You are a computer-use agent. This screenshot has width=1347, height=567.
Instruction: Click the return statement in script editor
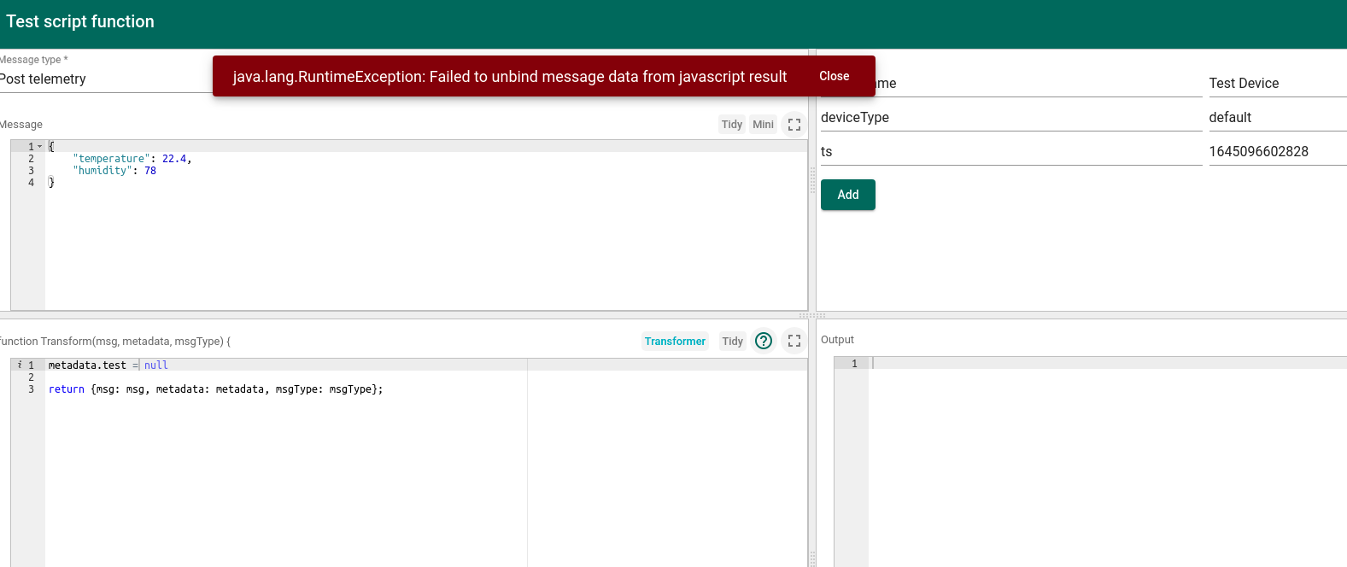click(x=215, y=389)
